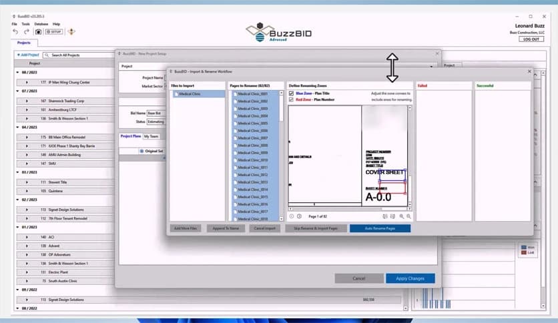Image resolution: width=558 pixels, height=323 pixels.
Task: Go to next page in zone preview
Action: click(x=299, y=216)
